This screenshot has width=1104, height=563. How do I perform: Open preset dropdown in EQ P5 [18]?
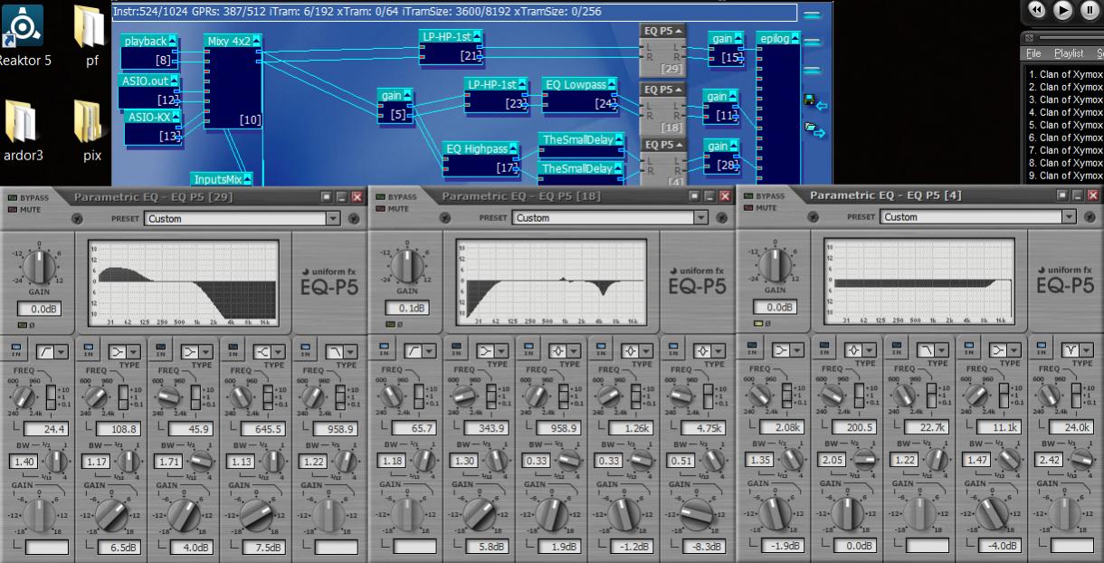click(700, 218)
